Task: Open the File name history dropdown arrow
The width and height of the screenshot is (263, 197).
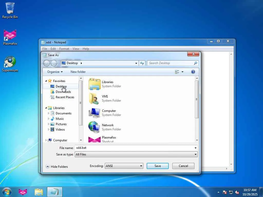Action: tap(195, 148)
